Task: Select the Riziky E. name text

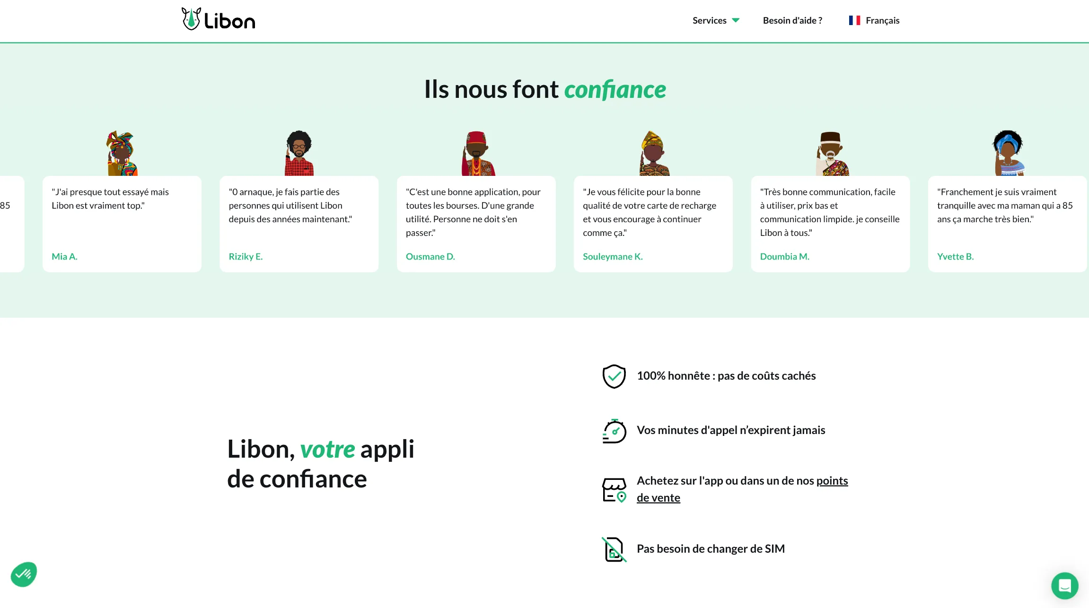Action: click(x=246, y=256)
